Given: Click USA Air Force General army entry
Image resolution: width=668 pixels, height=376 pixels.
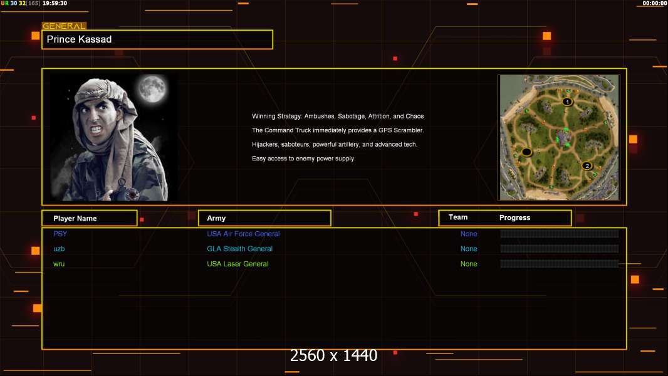Looking at the screenshot, I should tap(243, 234).
